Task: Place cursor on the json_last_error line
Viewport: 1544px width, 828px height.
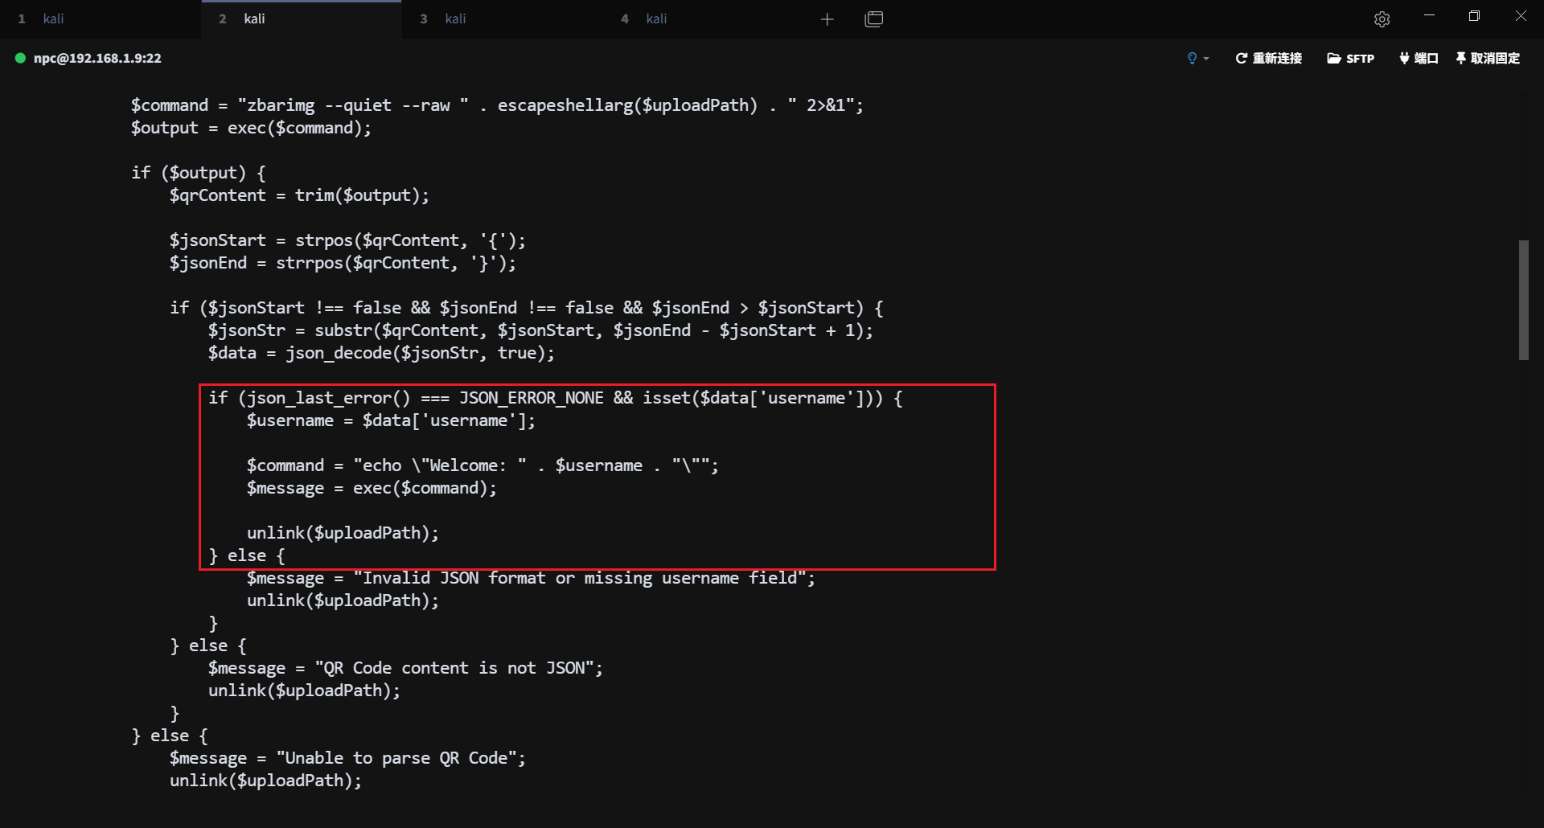Action: 555,398
